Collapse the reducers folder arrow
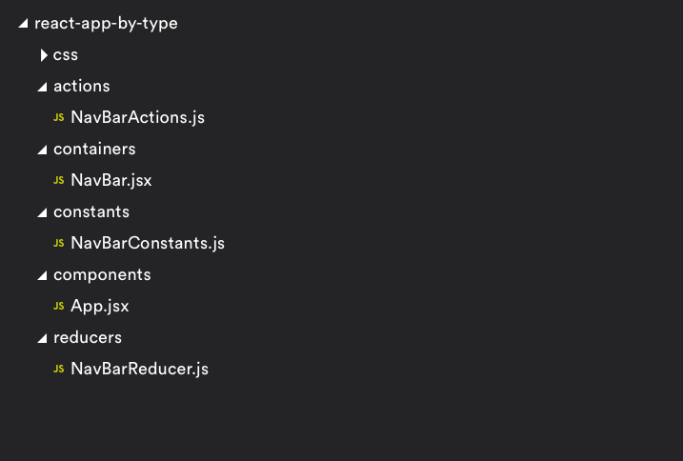The width and height of the screenshot is (683, 461). coord(42,338)
